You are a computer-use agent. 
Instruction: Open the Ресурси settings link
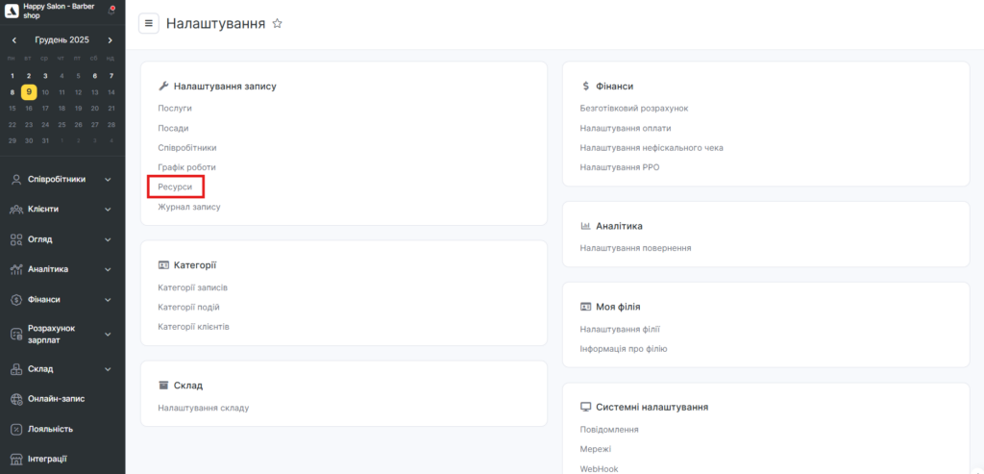(x=175, y=187)
